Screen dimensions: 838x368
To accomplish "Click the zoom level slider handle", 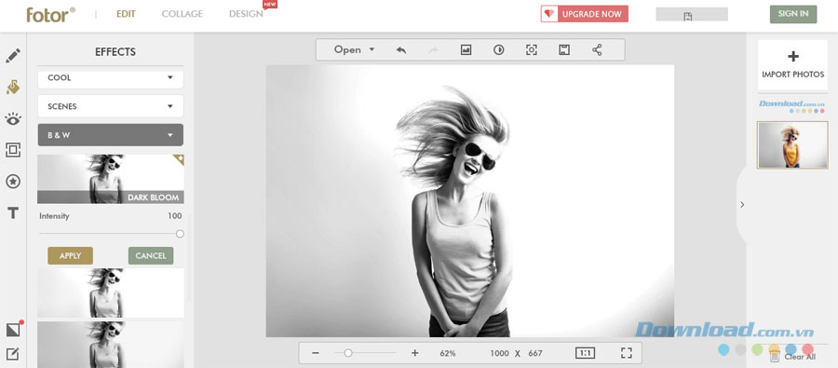I will 348,353.
